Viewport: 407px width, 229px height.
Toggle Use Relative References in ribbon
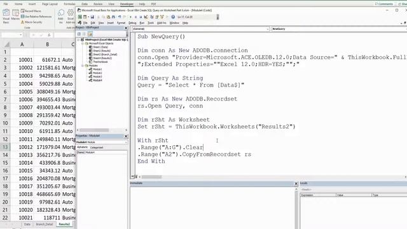pos(36,17)
